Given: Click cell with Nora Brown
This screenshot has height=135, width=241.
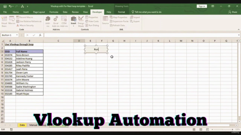Looking at the screenshot, I should (29, 55).
